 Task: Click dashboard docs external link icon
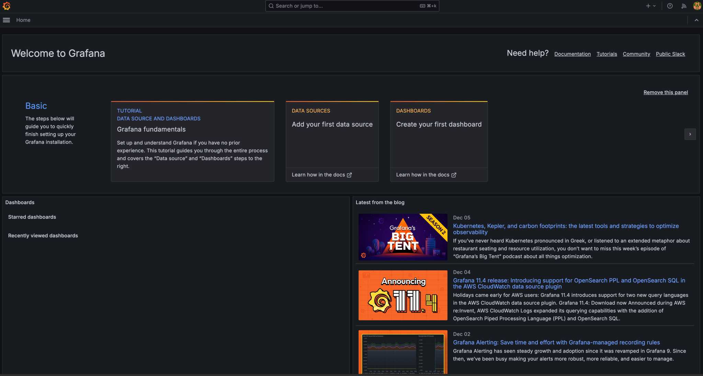coord(454,175)
